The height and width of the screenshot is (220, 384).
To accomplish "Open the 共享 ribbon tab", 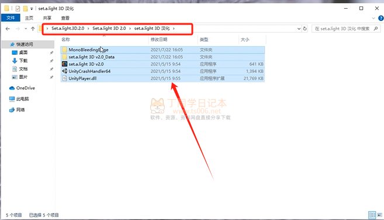I will pyautogui.click(x=47, y=18).
